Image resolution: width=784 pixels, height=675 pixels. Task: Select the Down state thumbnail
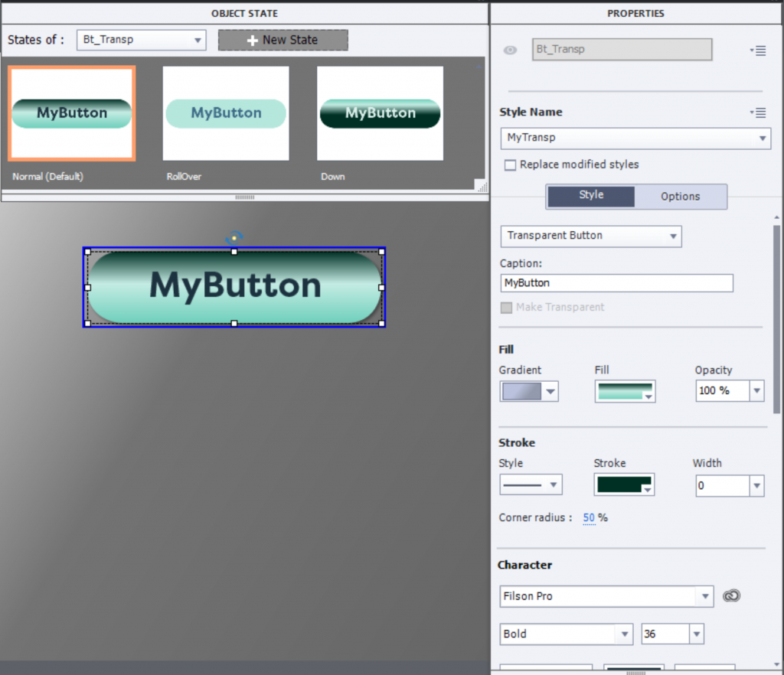pos(380,113)
